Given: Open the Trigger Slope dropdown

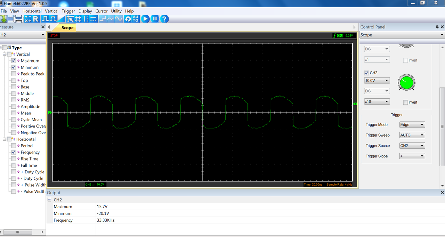Looking at the screenshot, I should click(x=412, y=156).
